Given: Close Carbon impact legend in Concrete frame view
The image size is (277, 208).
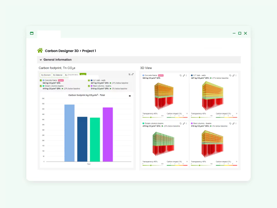Looking at the screenshot, I should pyautogui.click(x=187, y=113).
